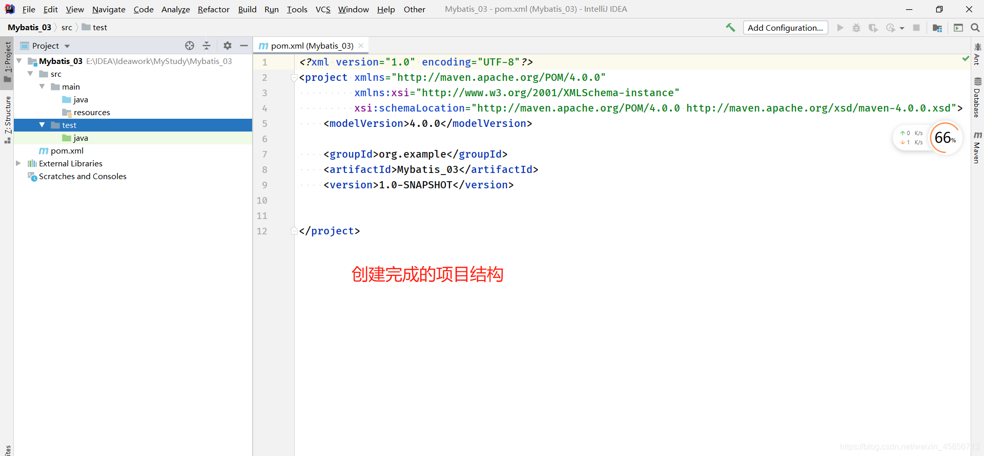The width and height of the screenshot is (984, 456).
Task: Close the pom.xml editor tab
Action: pos(361,46)
